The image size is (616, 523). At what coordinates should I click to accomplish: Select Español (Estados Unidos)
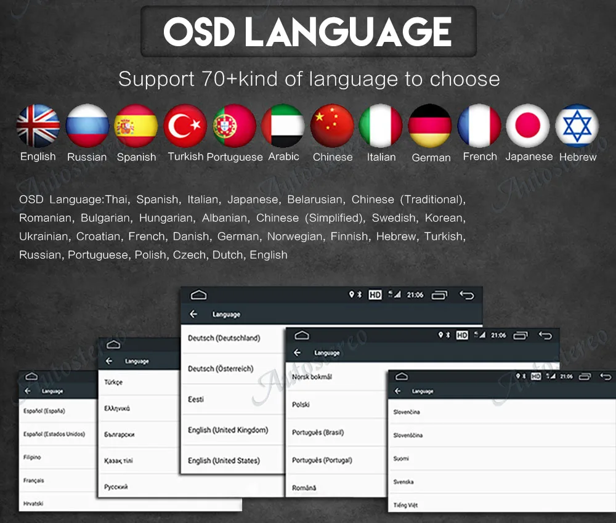pos(58,434)
